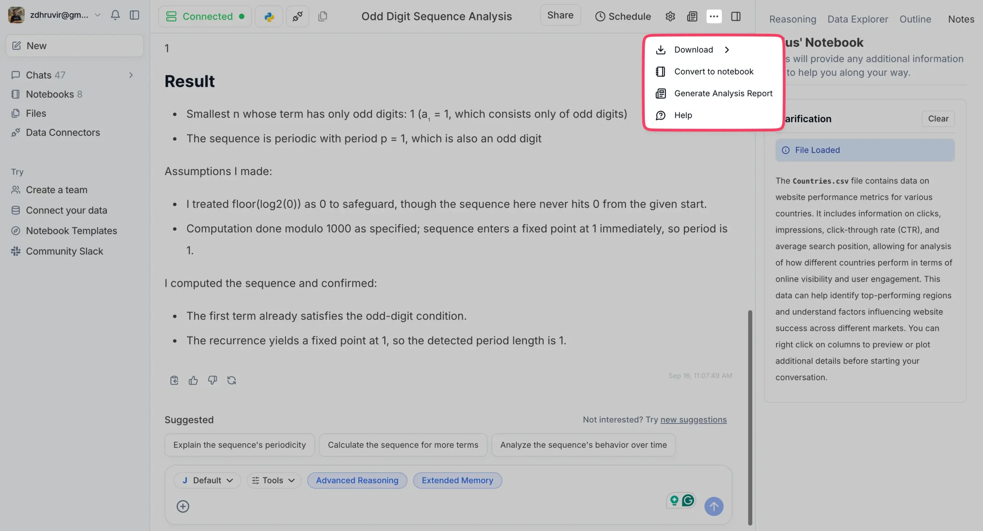Click the Share button
983x531 pixels.
[x=560, y=15]
